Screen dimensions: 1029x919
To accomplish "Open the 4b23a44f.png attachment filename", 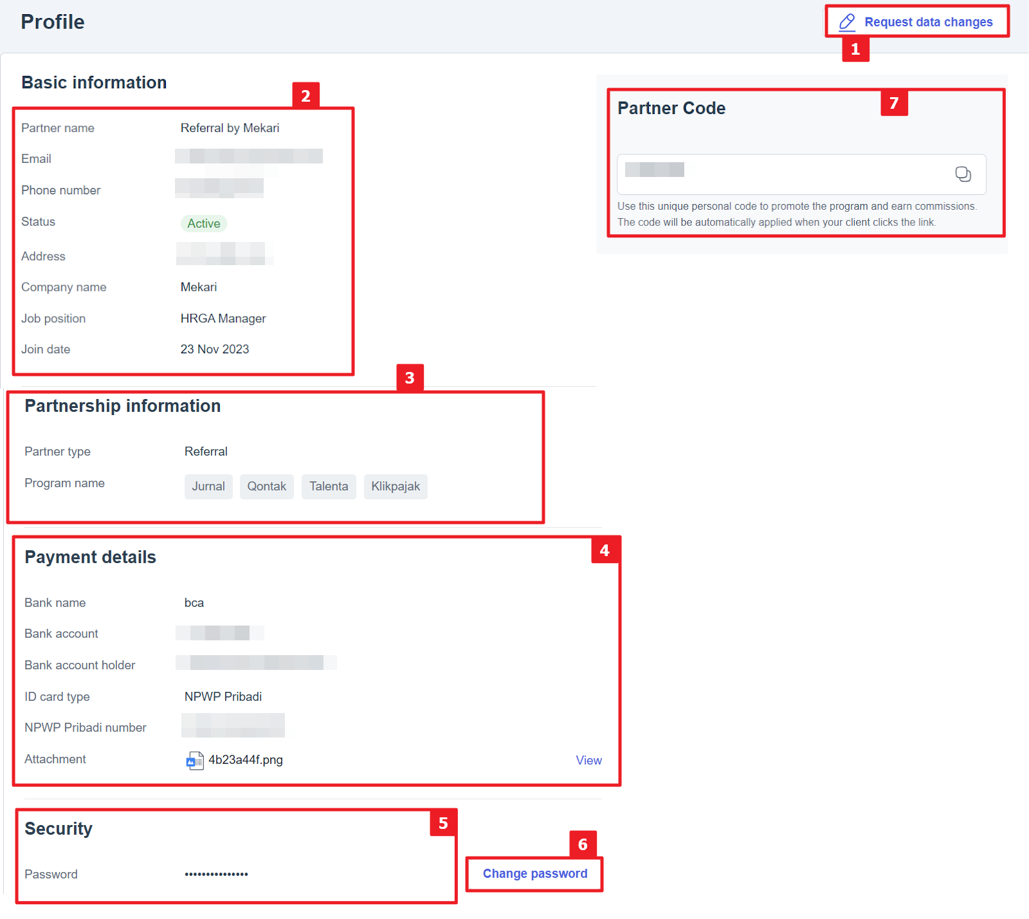I will pos(246,760).
